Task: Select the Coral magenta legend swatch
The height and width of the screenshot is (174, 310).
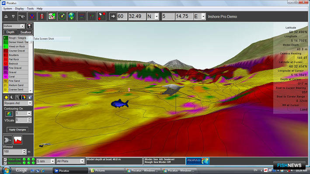Action: [5, 77]
